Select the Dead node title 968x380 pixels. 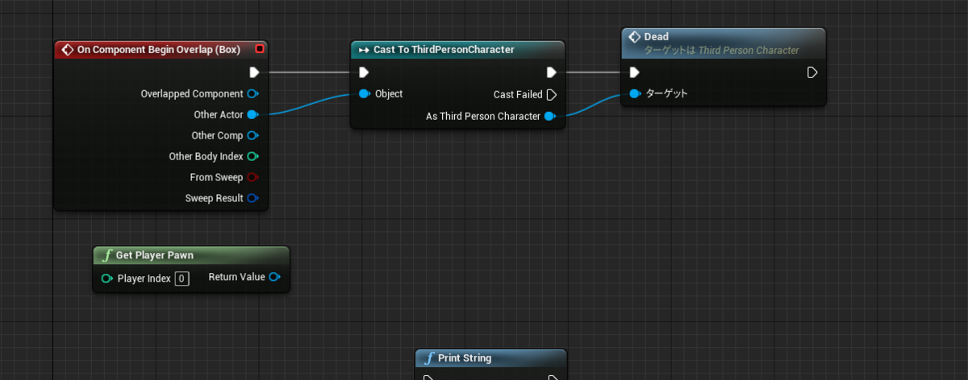(x=657, y=37)
